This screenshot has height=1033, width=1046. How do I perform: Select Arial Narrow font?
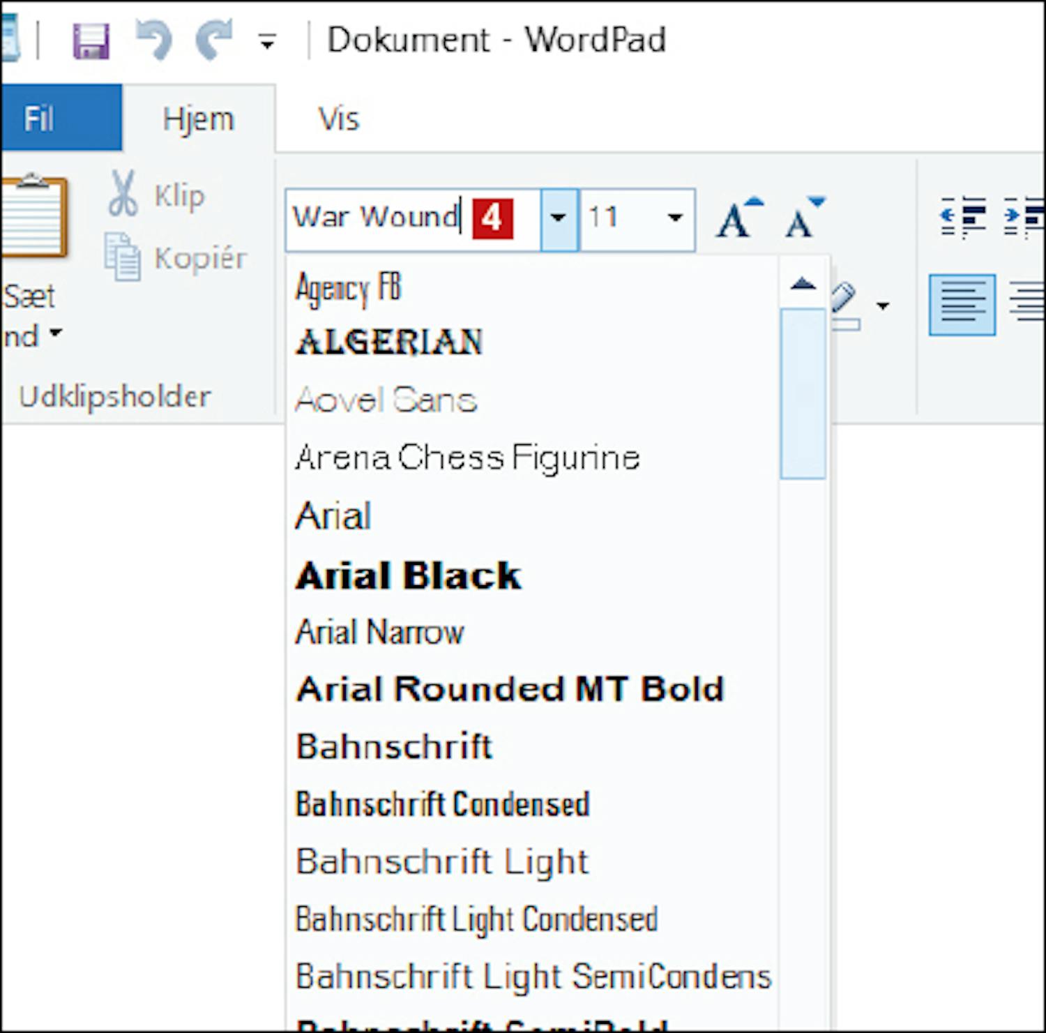[x=532, y=632]
